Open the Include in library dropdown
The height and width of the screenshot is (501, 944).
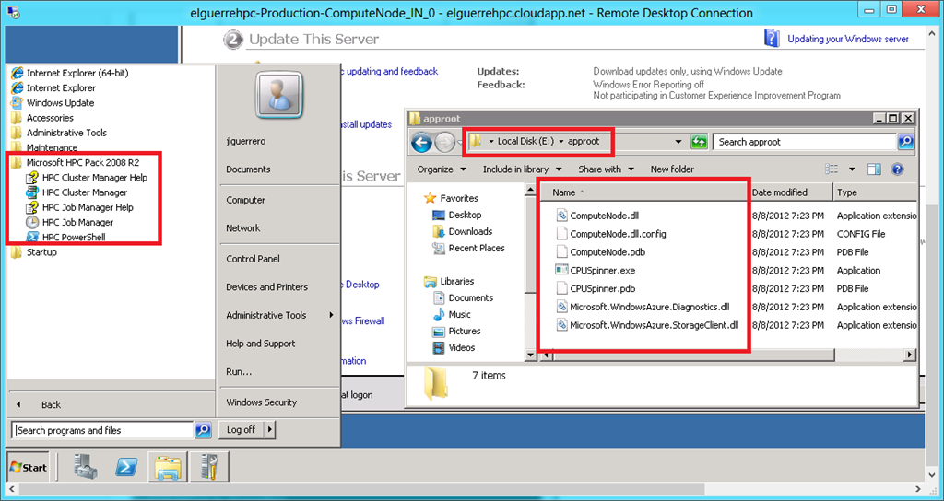pyautogui.click(x=522, y=169)
